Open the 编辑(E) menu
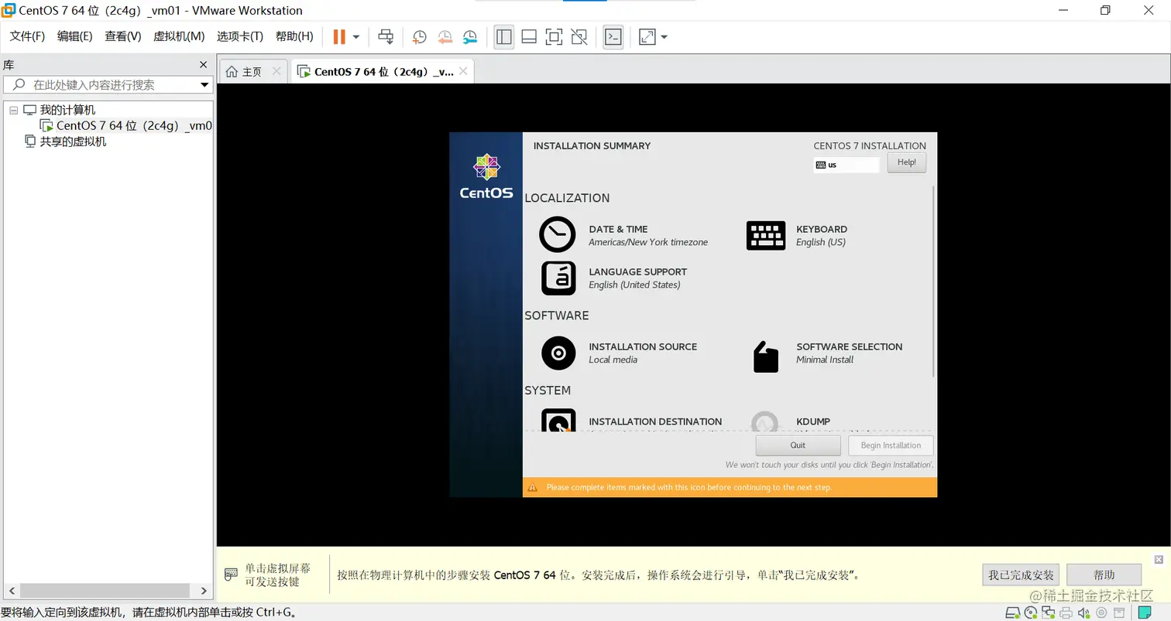 click(x=74, y=36)
